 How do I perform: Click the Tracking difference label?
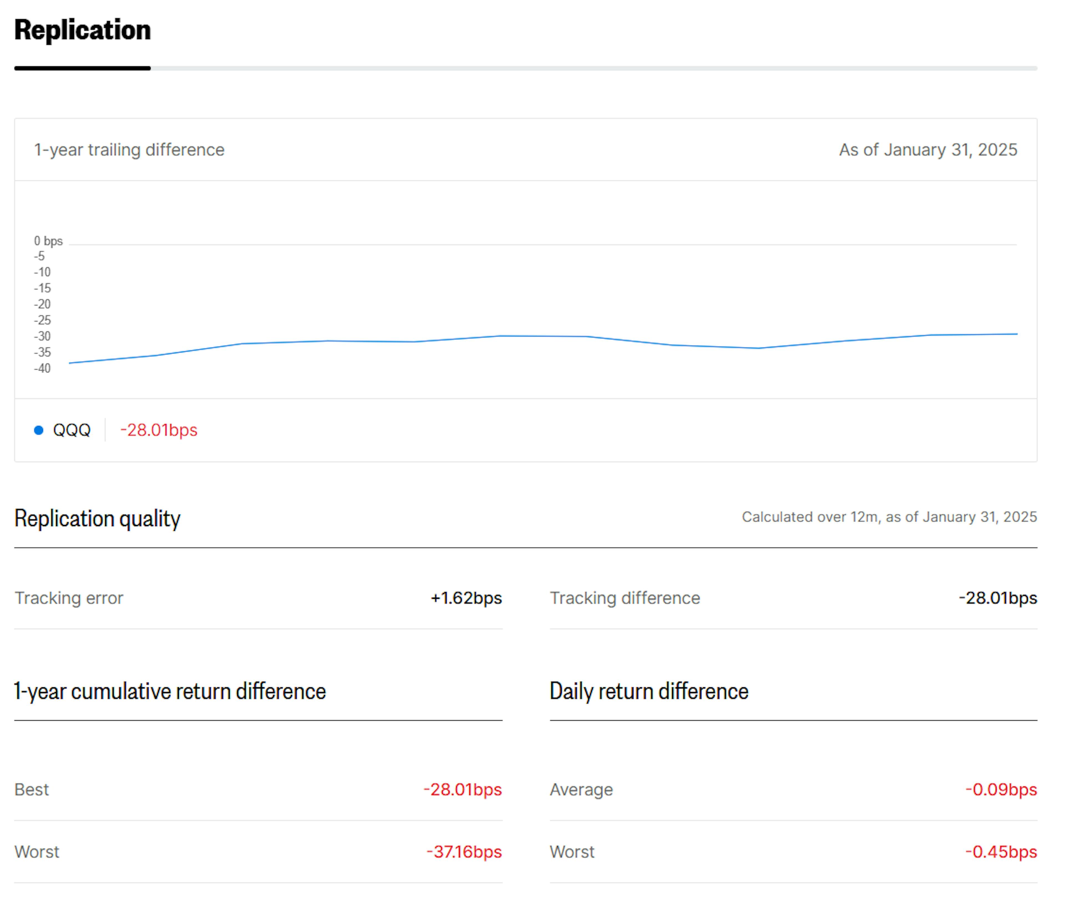tap(625, 598)
